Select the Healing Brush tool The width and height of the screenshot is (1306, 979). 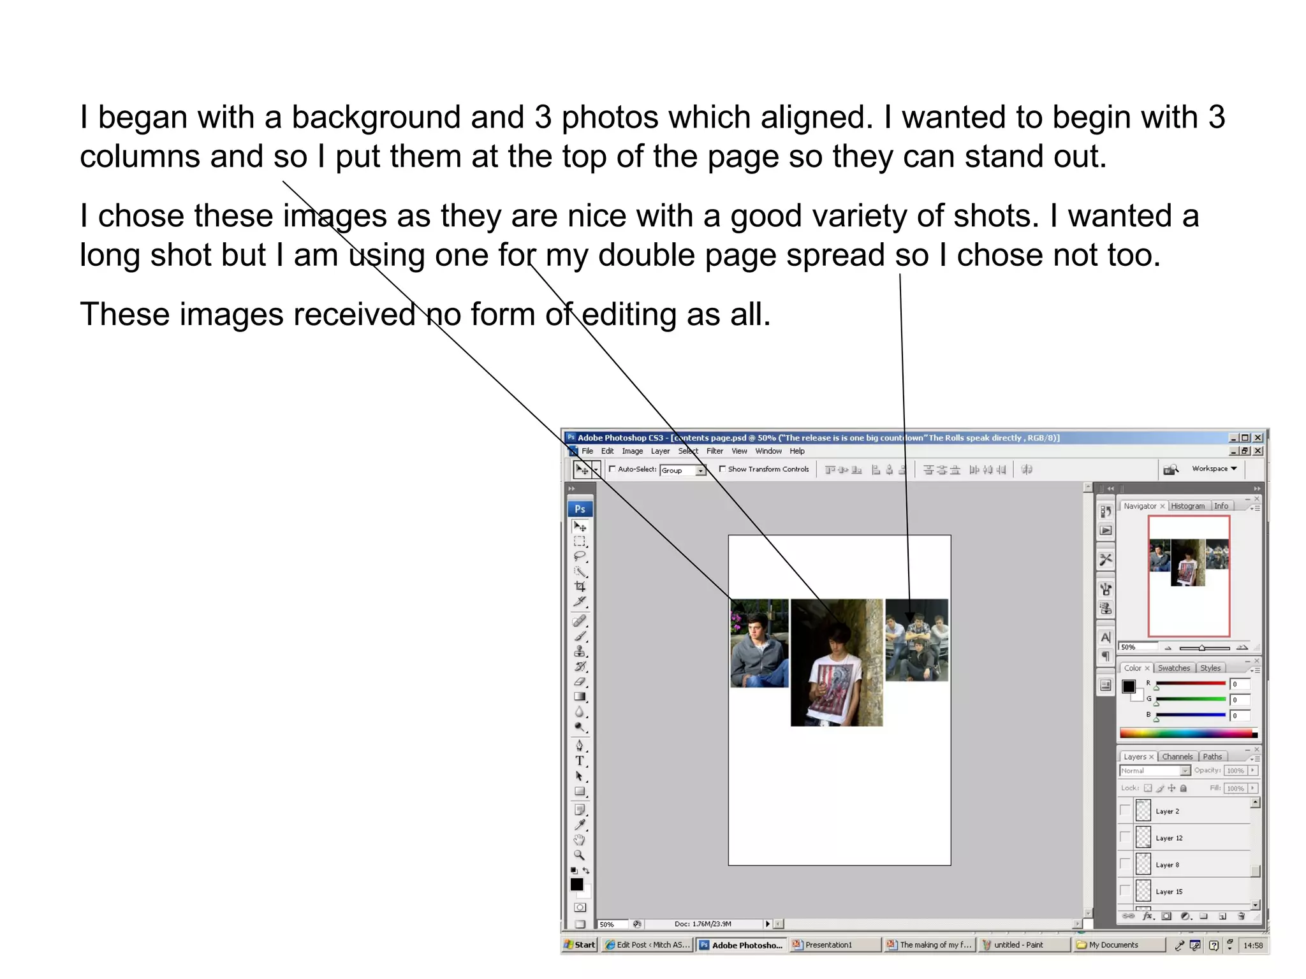tap(580, 621)
